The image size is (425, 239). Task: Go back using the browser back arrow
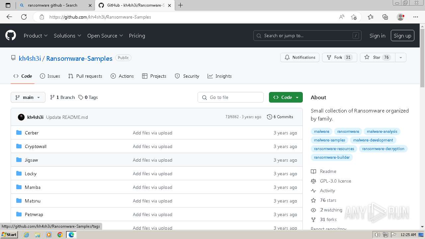(9, 17)
